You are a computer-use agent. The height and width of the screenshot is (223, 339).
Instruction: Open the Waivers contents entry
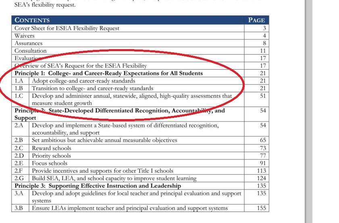25,36
